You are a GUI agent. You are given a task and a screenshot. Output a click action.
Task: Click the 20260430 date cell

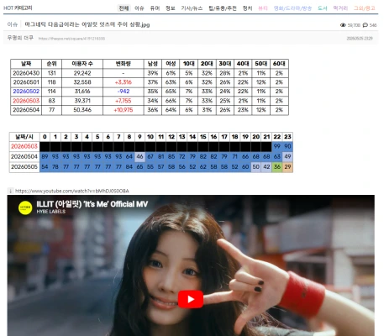tap(26, 73)
